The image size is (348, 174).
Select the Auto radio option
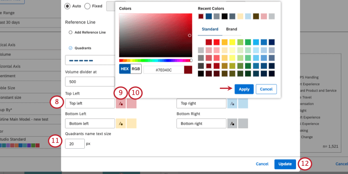point(67,6)
